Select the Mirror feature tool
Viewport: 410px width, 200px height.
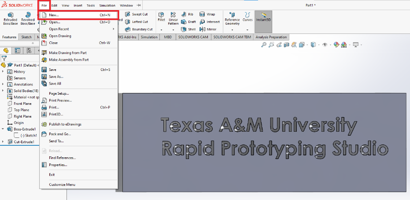(x=208, y=30)
